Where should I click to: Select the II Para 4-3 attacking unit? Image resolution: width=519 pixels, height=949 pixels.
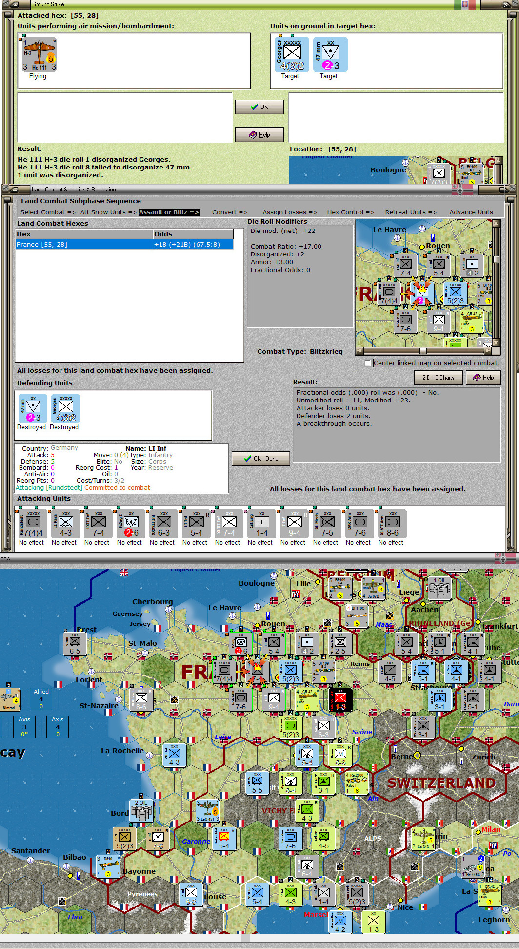point(65,524)
